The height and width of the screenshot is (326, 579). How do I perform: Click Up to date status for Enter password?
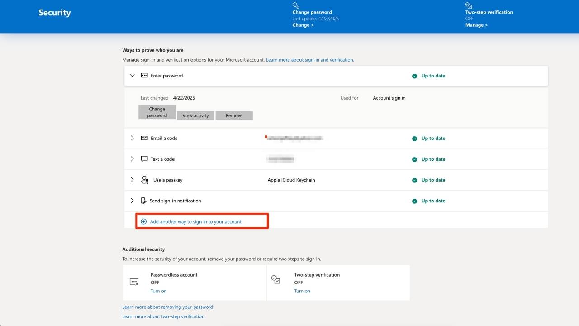click(x=433, y=76)
